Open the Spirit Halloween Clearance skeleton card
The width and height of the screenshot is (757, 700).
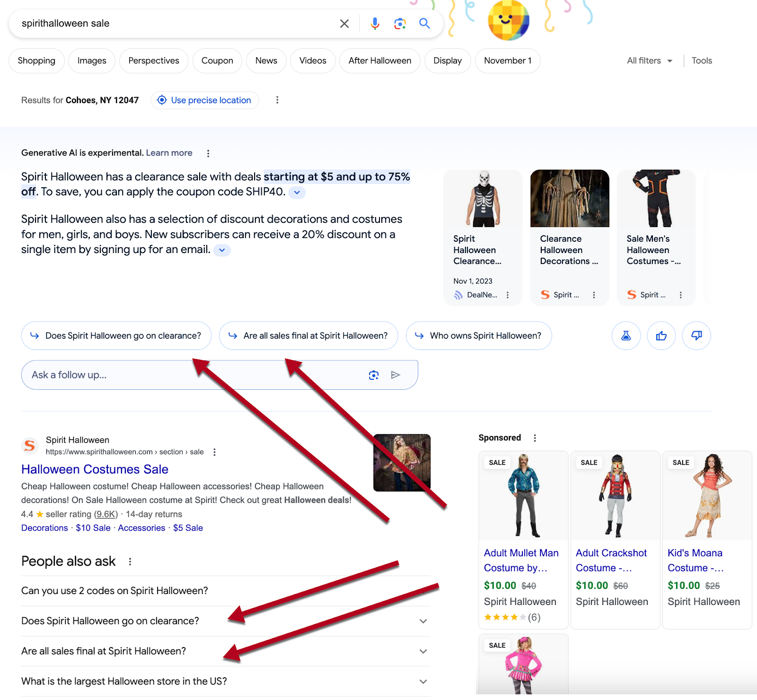[483, 237]
